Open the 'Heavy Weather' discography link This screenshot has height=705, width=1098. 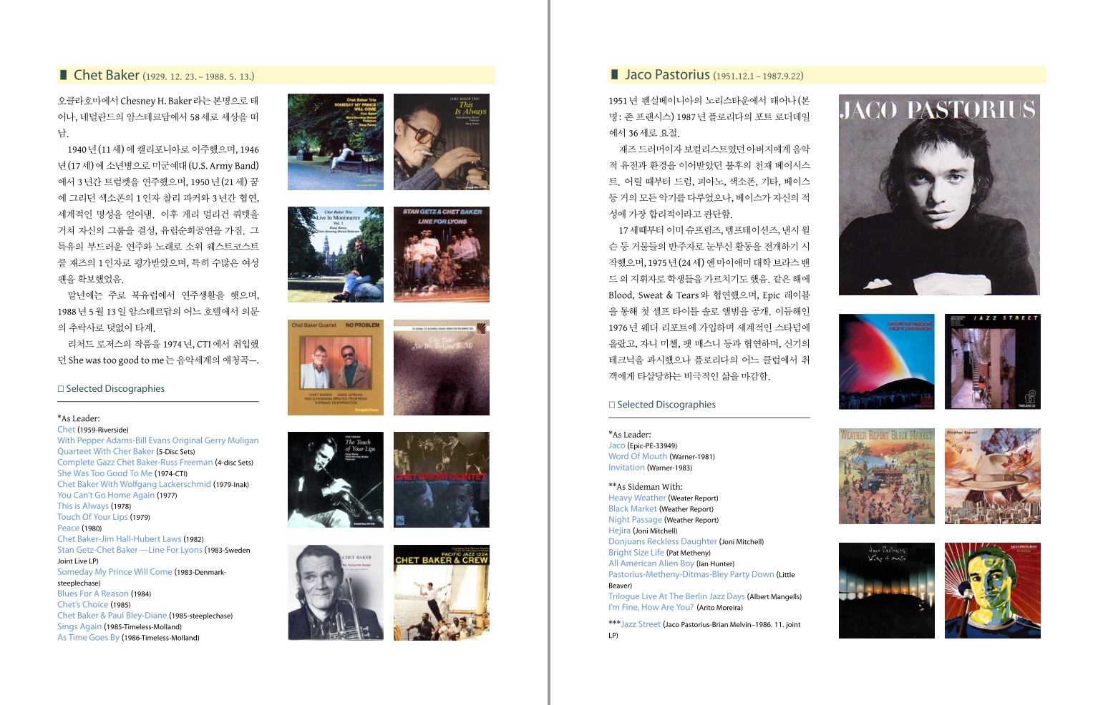tap(637, 498)
